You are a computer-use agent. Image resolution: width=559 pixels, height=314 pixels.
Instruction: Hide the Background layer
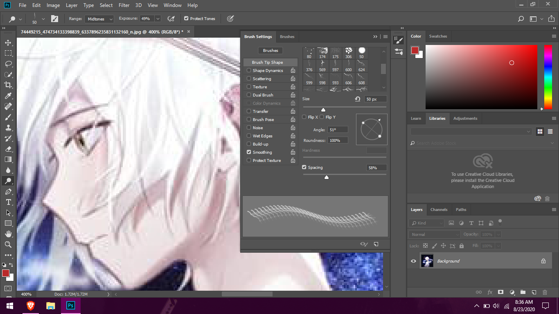coord(413,261)
